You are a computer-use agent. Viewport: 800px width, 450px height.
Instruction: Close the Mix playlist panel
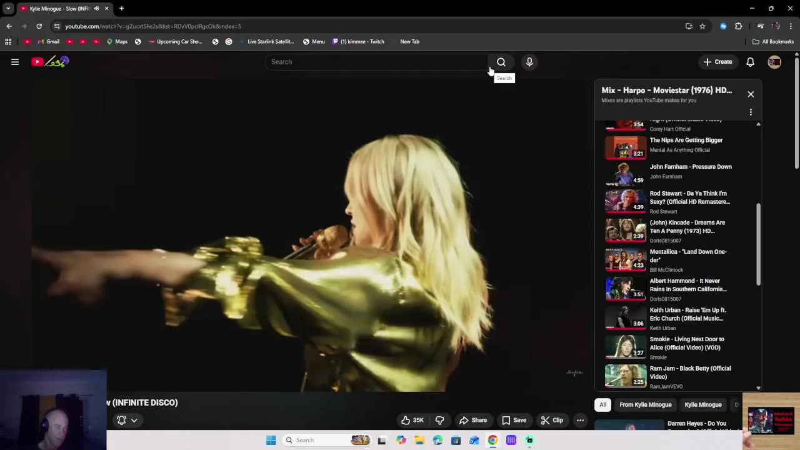click(x=751, y=94)
